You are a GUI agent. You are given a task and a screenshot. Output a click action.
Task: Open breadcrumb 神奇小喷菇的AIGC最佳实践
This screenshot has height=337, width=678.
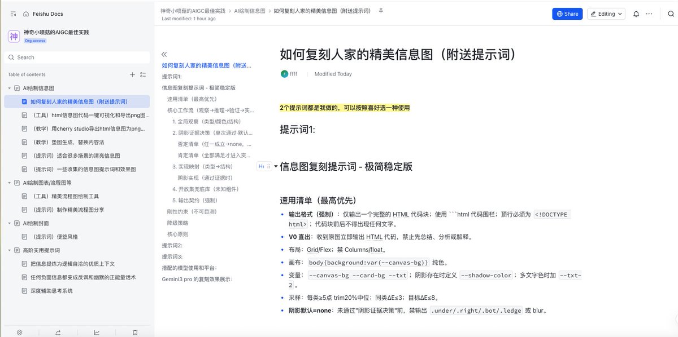193,11
